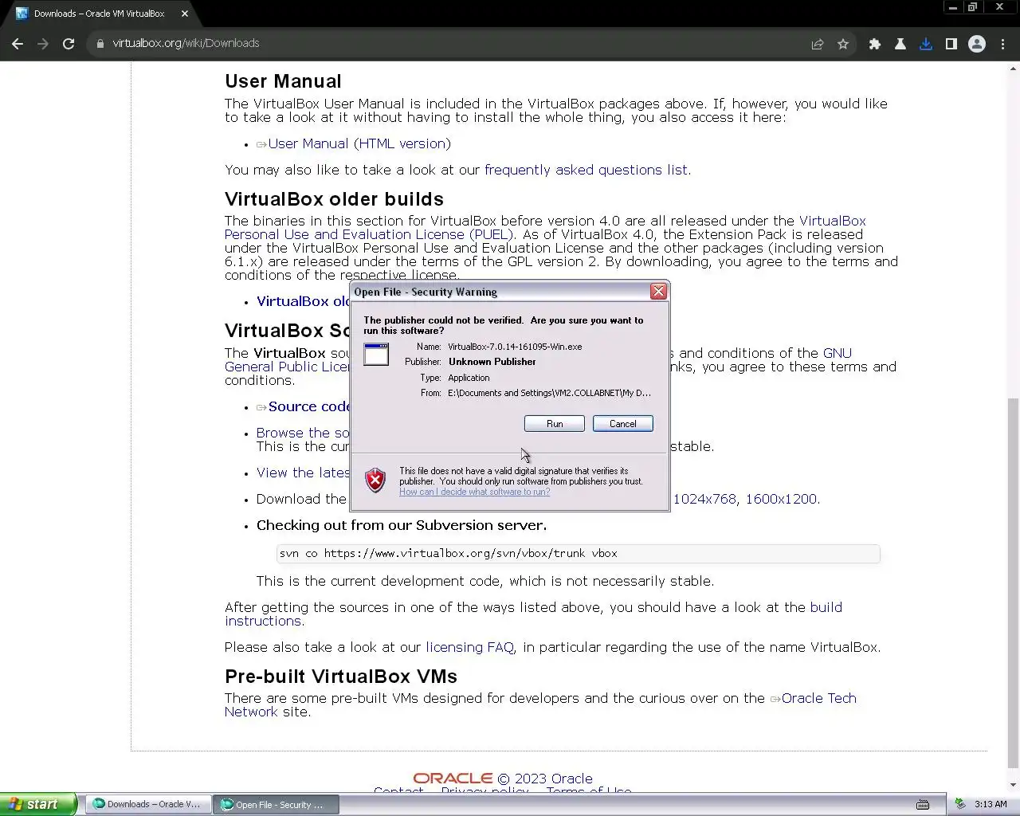Open the Chrome downloads icon

tap(926, 44)
